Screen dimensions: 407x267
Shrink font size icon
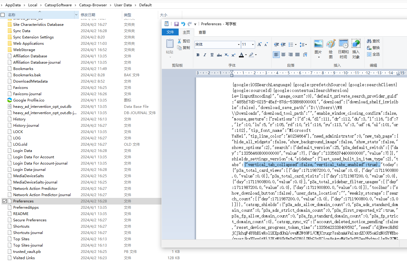coord(266,44)
